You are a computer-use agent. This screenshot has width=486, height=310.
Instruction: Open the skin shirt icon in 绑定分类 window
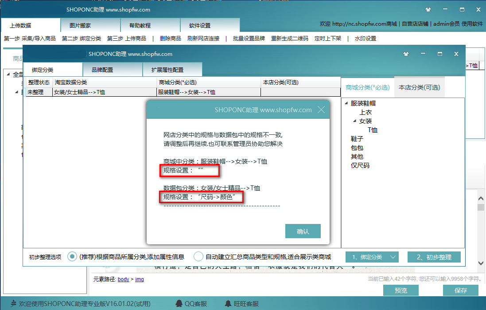406,54
